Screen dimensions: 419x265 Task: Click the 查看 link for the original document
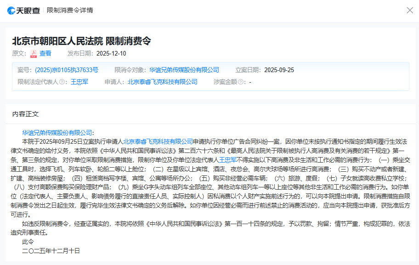[x=45, y=53]
